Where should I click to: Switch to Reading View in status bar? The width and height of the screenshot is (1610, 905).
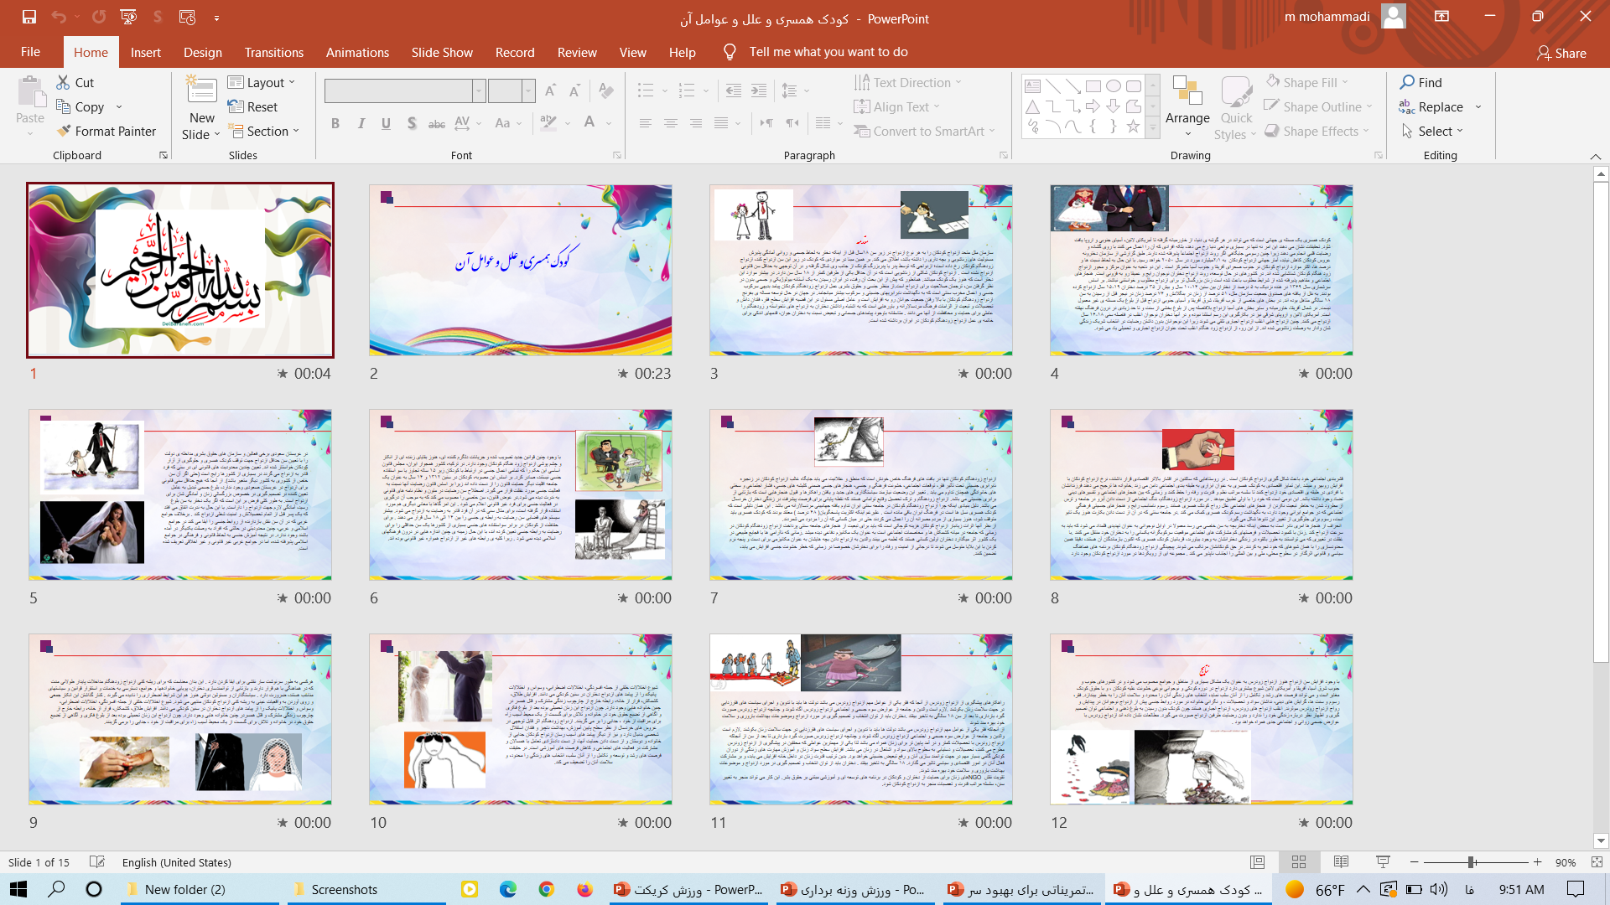click(1341, 862)
